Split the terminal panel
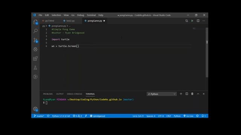Viewport: 241px width, 135px height. click(187, 94)
